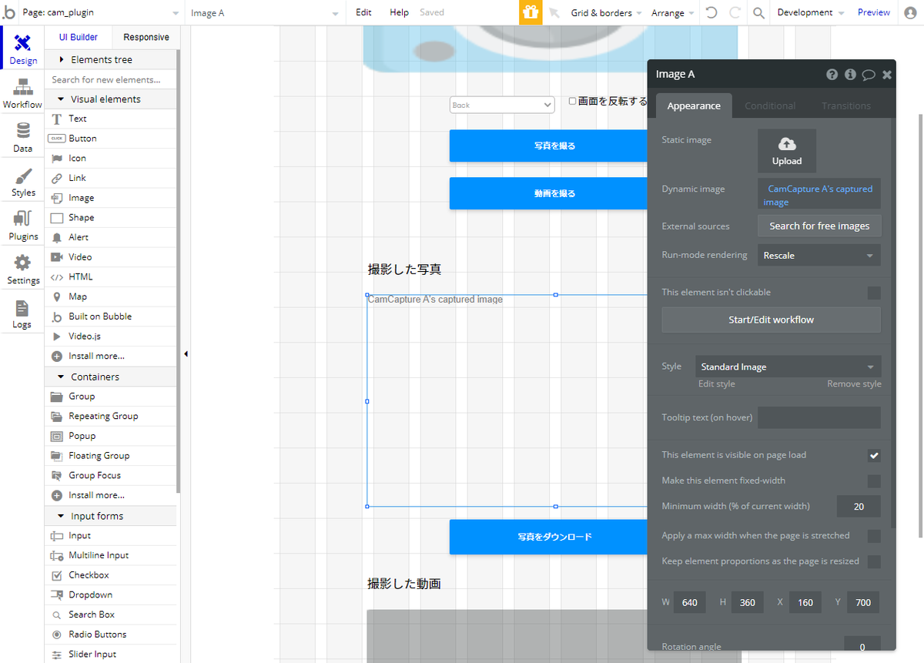This screenshot has height=663, width=924.
Task: Select the Alert element tool
Action: point(111,237)
